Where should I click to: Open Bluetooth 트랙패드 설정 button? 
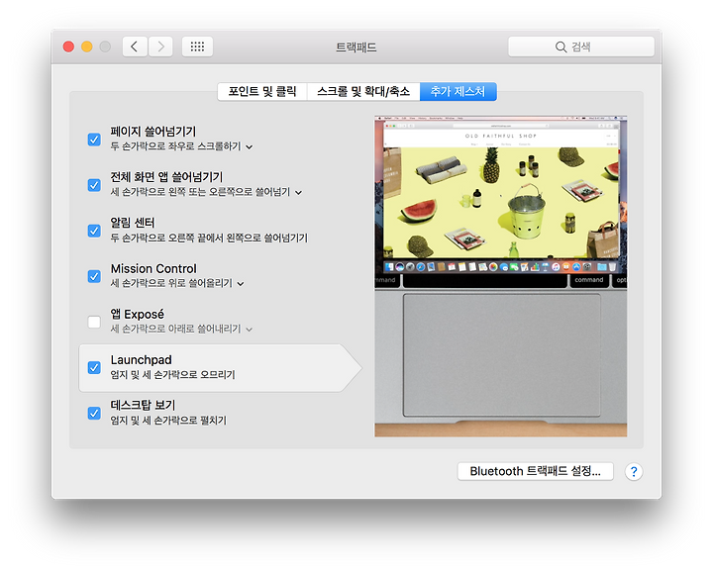535,471
